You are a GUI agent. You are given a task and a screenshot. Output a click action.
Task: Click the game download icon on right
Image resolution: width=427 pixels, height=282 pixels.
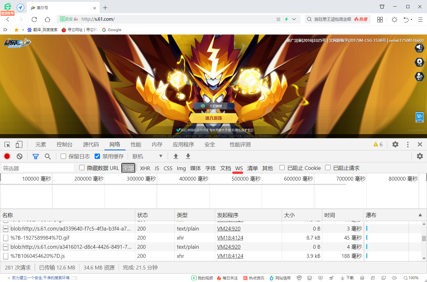pyautogui.click(x=419, y=62)
